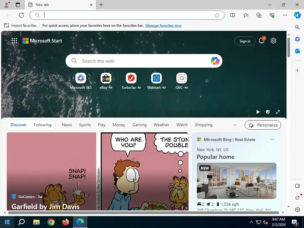
Task: Open link in new window sidebar icon
Action: pyautogui.click(x=297, y=197)
